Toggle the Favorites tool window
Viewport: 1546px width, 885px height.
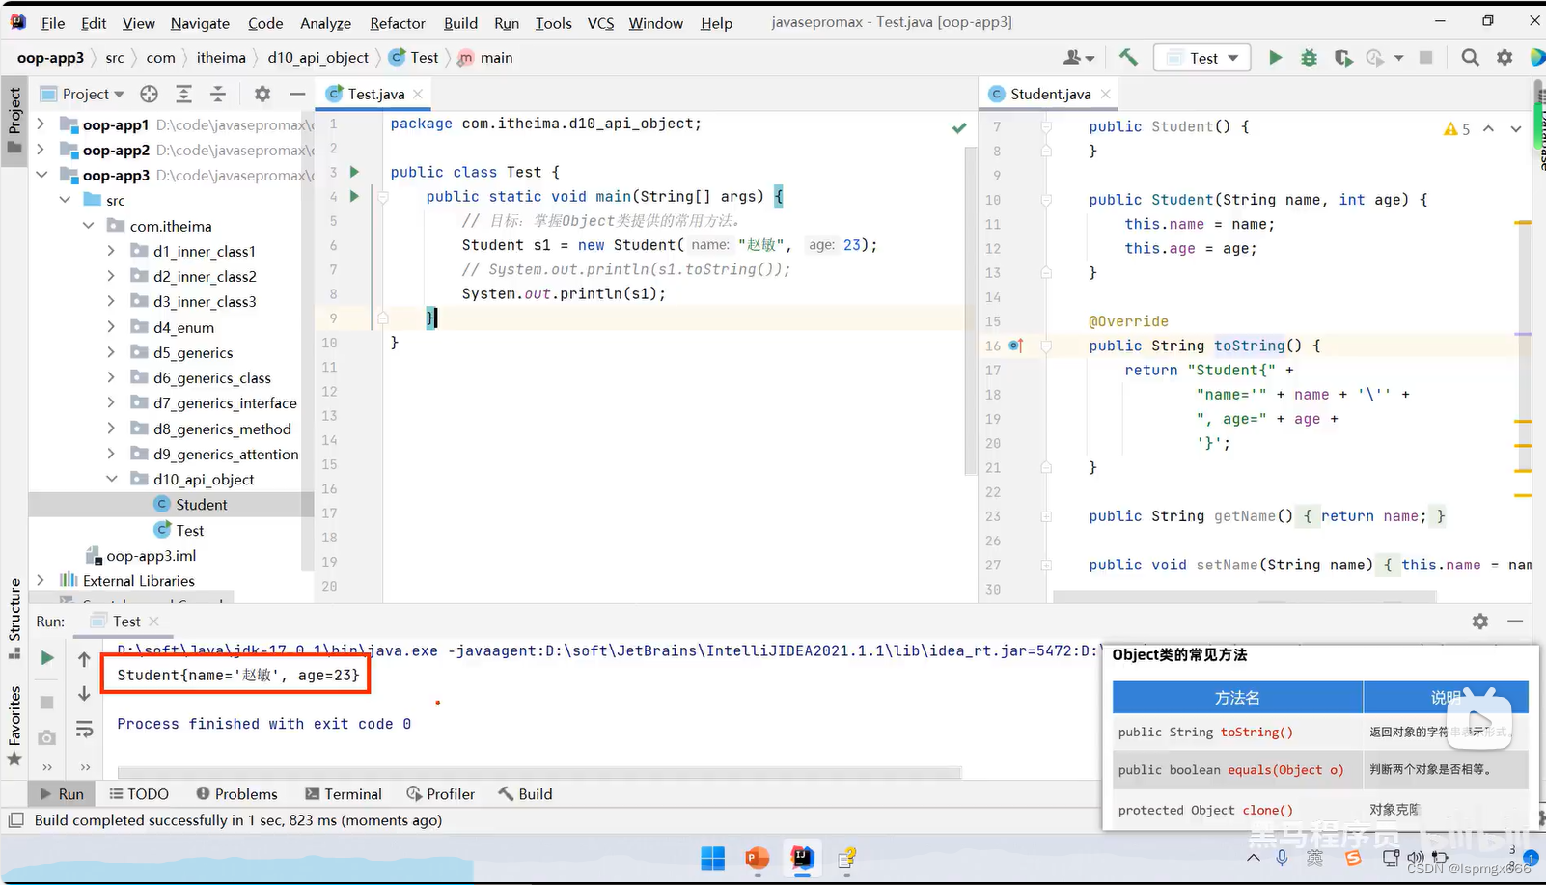[14, 719]
